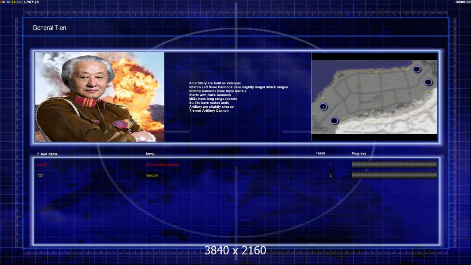Screen dimensions: 471x265
Task: Select the Random army entry
Action: click(x=152, y=175)
